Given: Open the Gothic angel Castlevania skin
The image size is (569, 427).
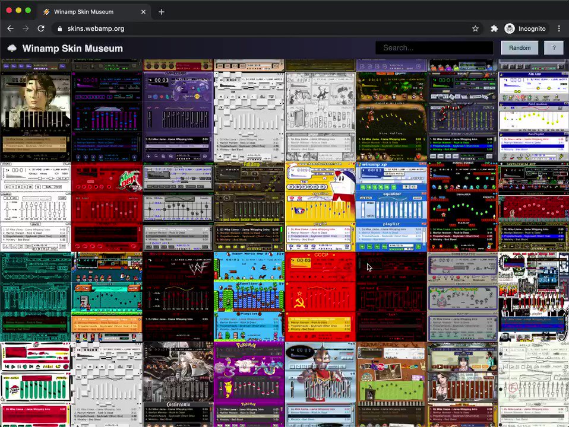Looking at the screenshot, I should (x=178, y=384).
